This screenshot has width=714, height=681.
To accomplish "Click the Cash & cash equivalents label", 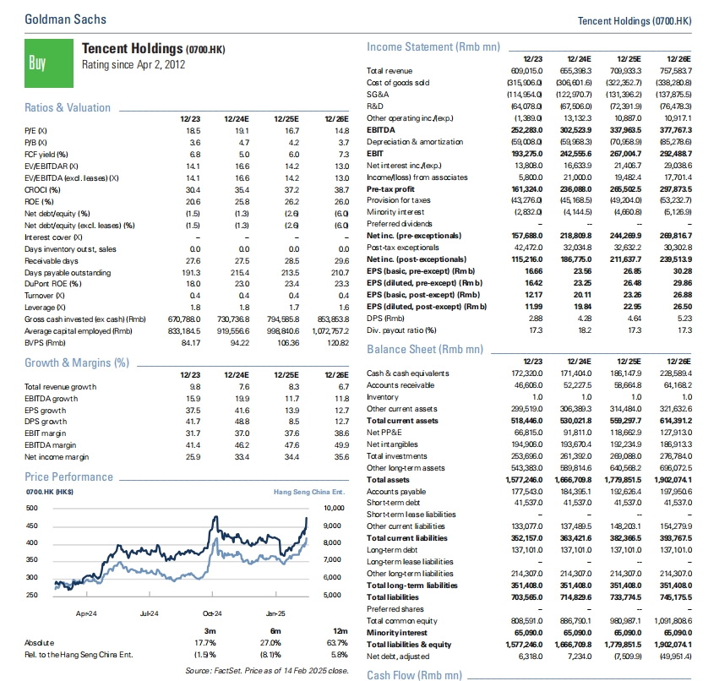I will [x=408, y=373].
